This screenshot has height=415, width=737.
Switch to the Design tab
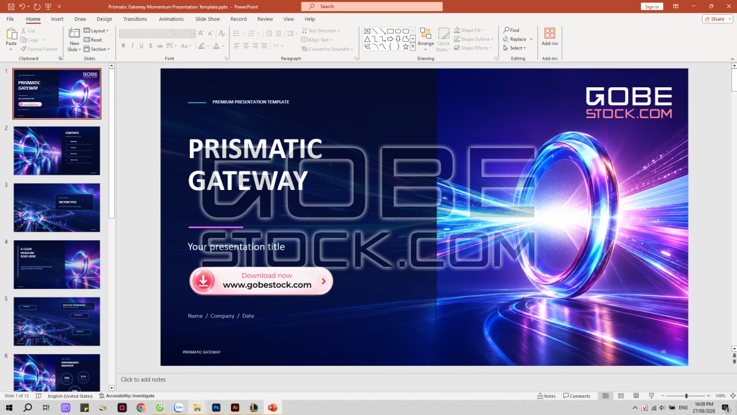[x=104, y=19]
